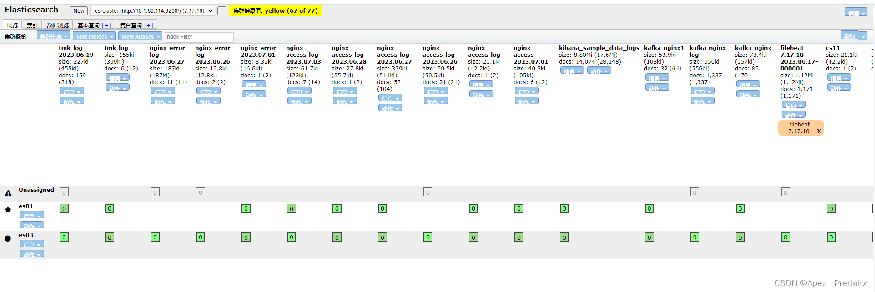Open the View Aliases dropdown
875x292 pixels.
coord(140,36)
